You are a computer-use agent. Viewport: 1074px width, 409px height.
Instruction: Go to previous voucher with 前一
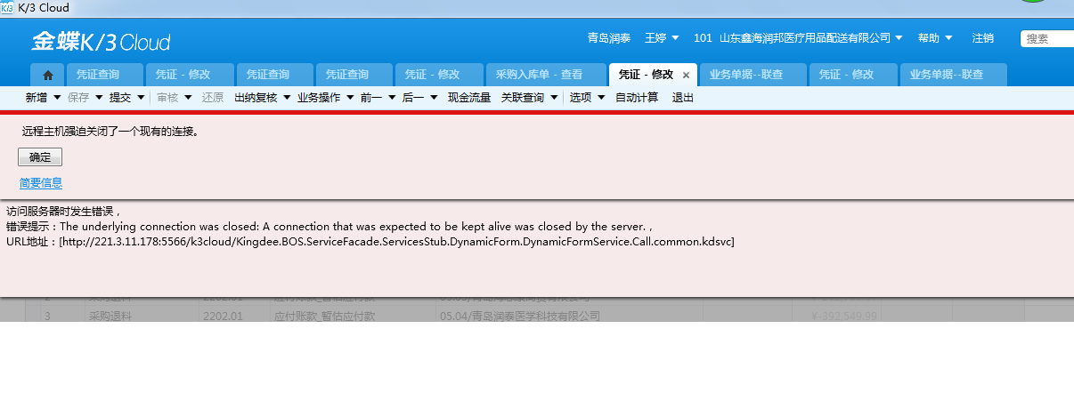pos(371,98)
